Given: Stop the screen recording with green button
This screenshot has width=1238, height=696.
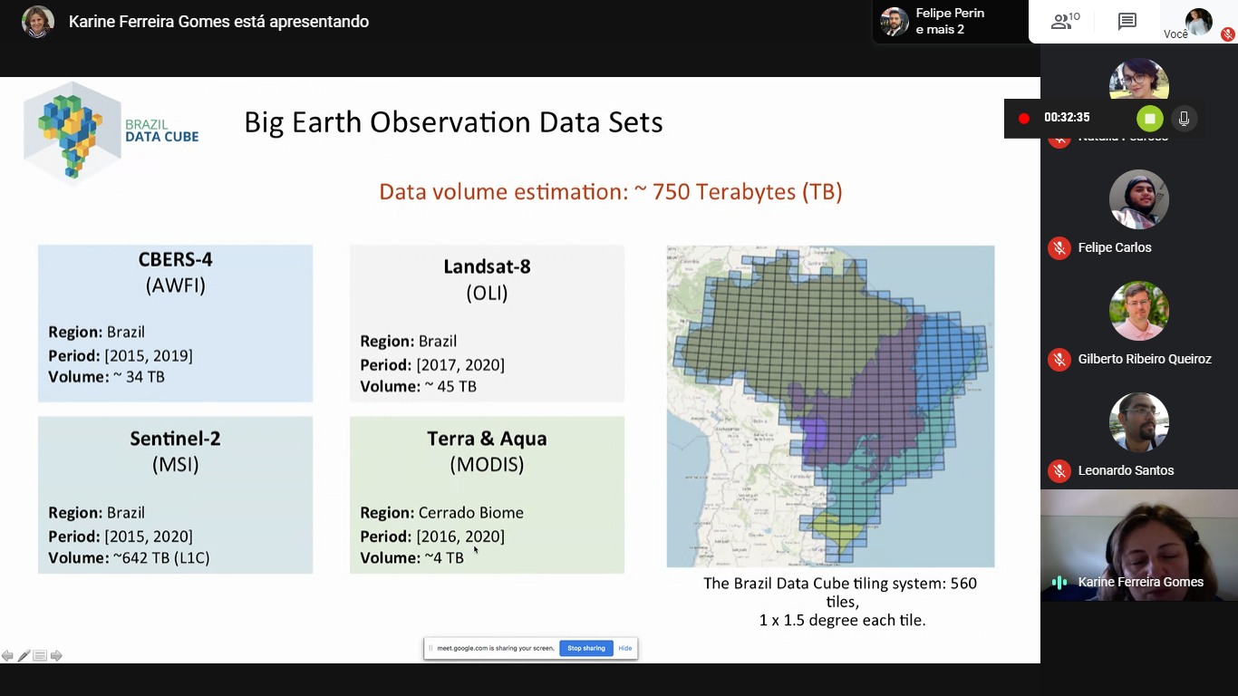Looking at the screenshot, I should (1150, 119).
